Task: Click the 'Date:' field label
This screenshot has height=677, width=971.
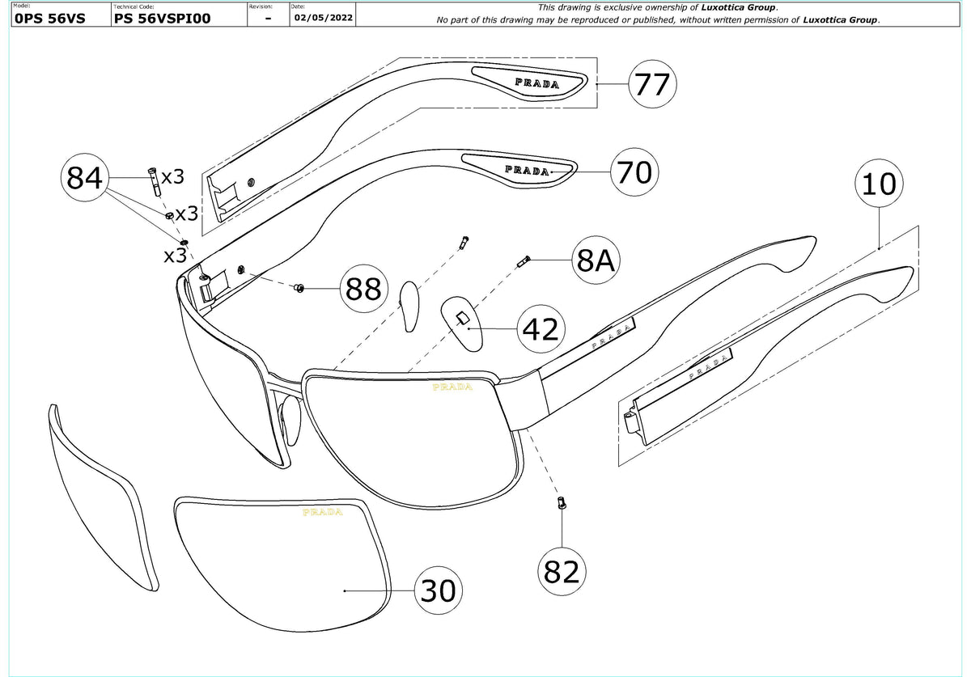Action: [296, 6]
